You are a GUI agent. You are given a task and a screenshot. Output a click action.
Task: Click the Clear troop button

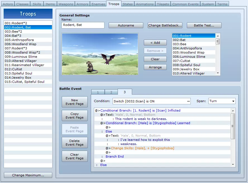(x=155, y=59)
